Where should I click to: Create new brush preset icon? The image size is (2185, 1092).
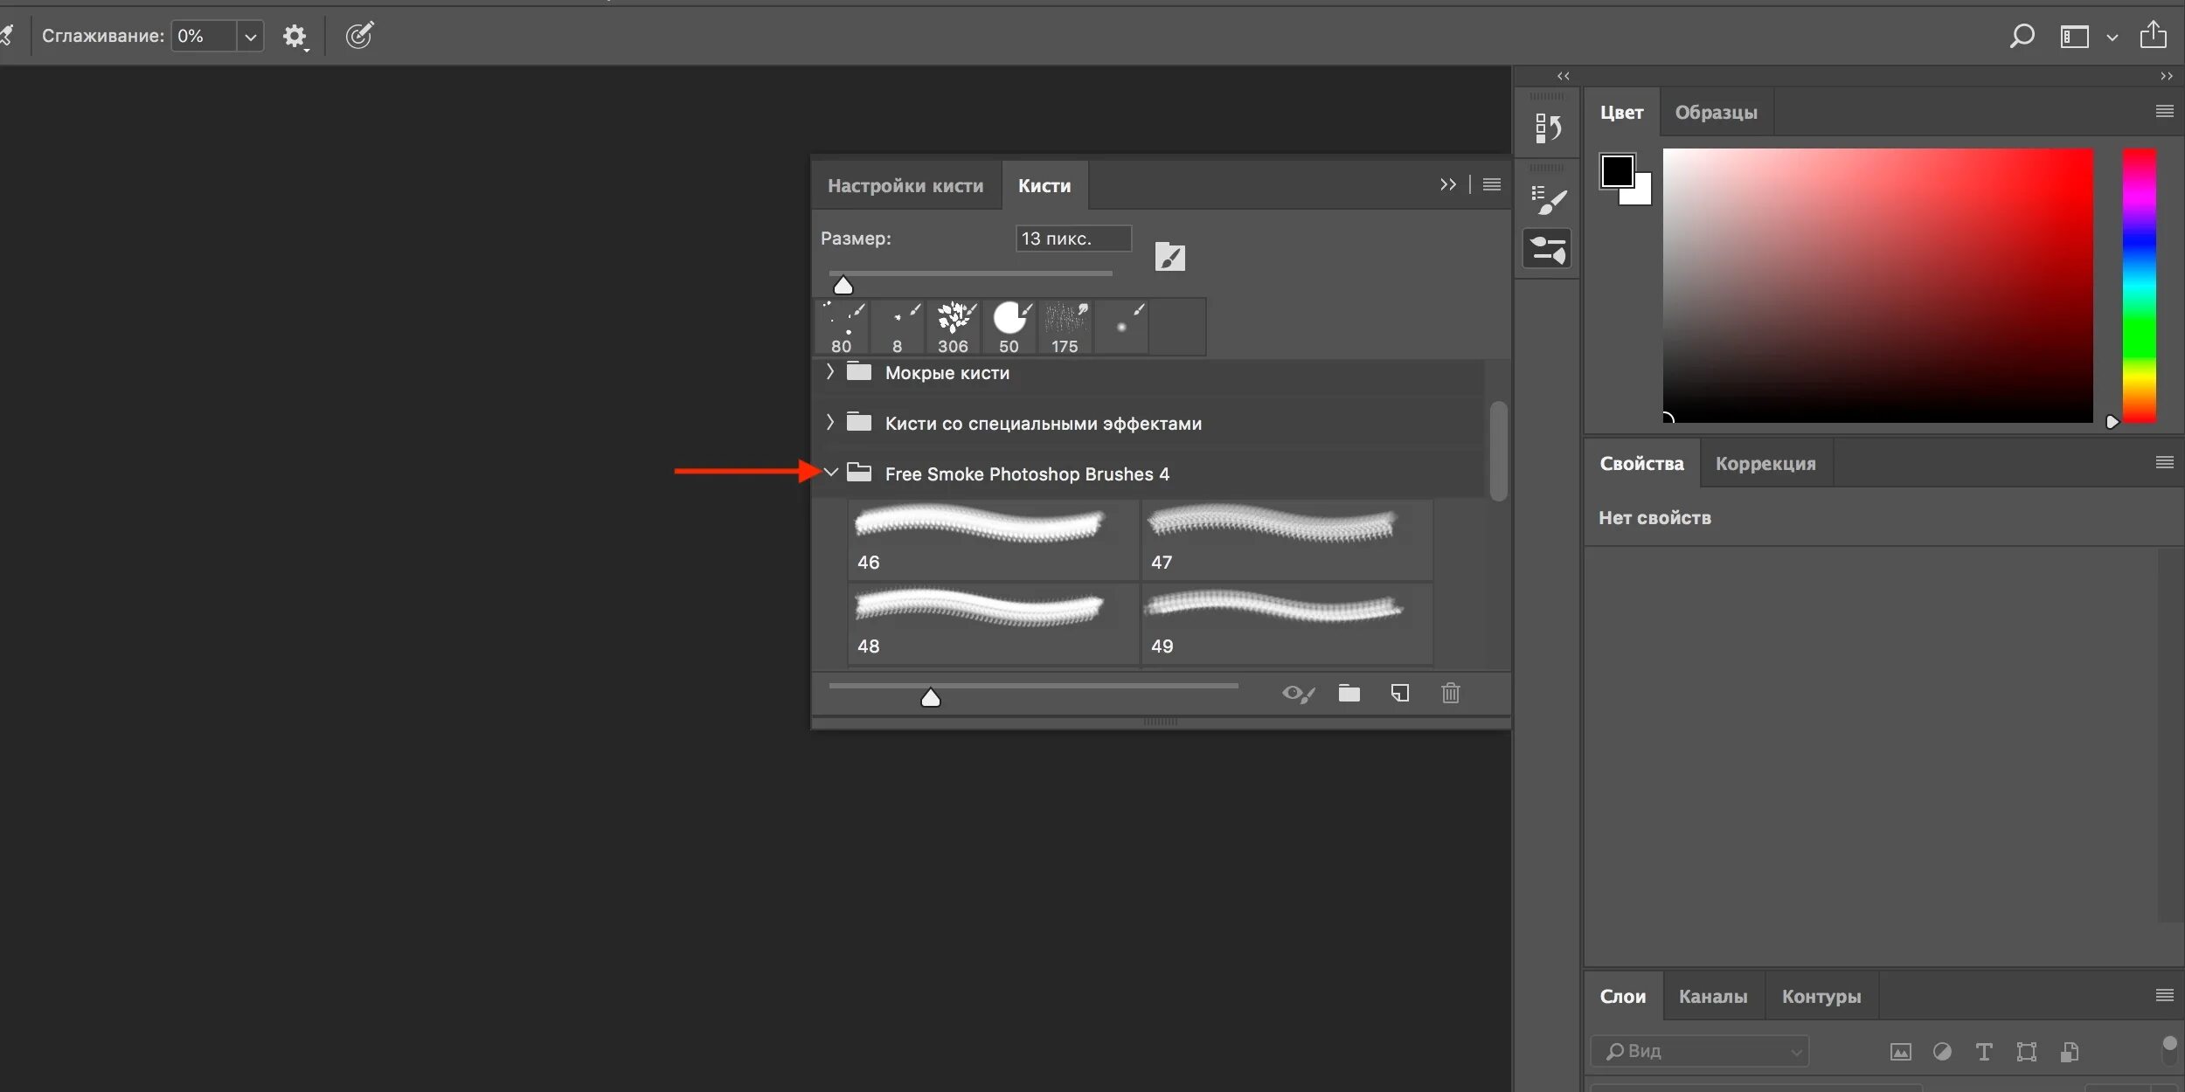[1399, 694]
